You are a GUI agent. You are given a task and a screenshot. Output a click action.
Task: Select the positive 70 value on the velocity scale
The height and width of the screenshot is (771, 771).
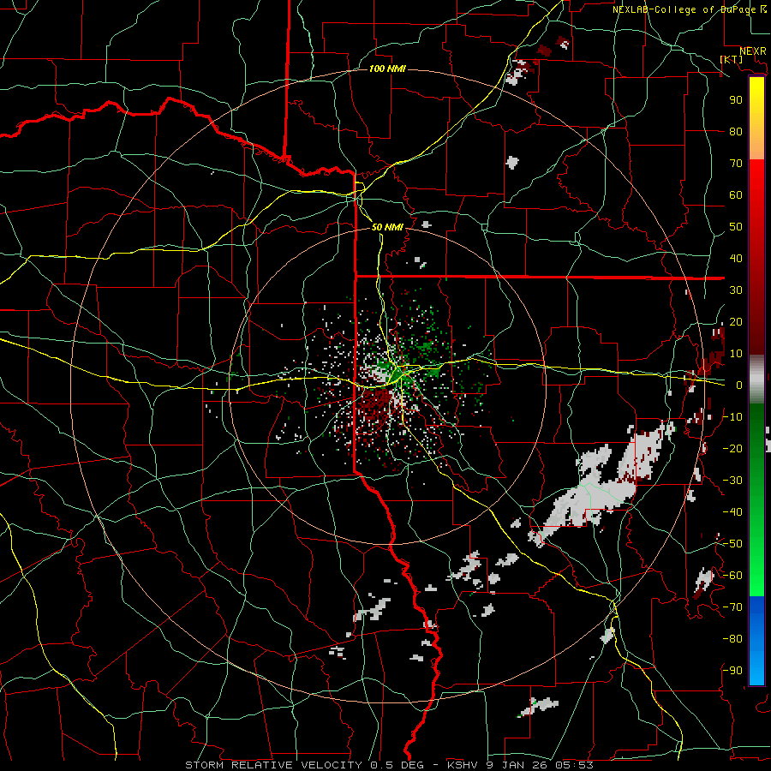[x=736, y=164]
